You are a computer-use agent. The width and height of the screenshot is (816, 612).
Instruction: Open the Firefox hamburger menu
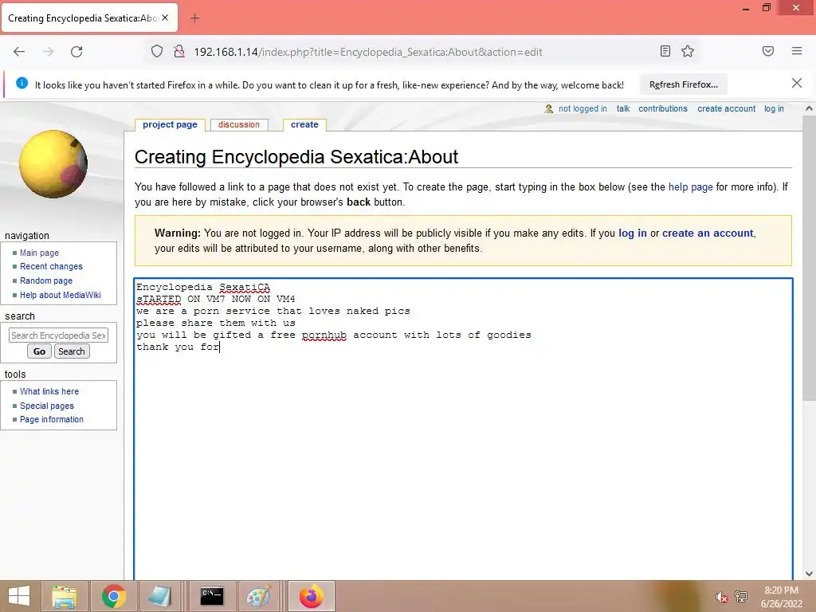[x=796, y=51]
